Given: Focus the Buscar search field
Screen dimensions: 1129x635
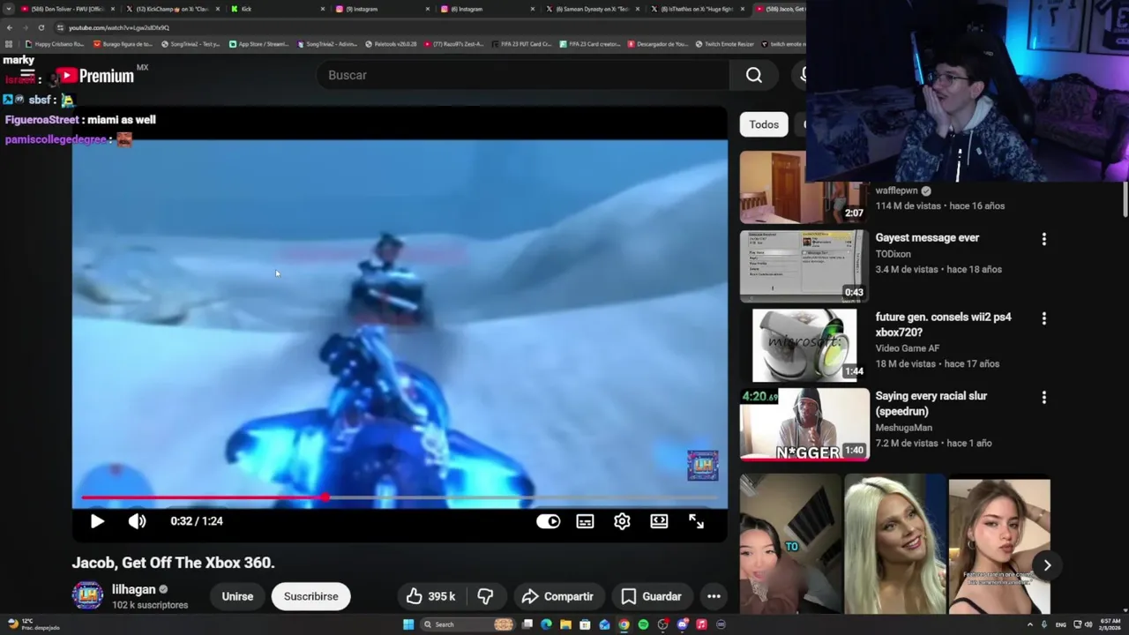Looking at the screenshot, I should coord(523,75).
